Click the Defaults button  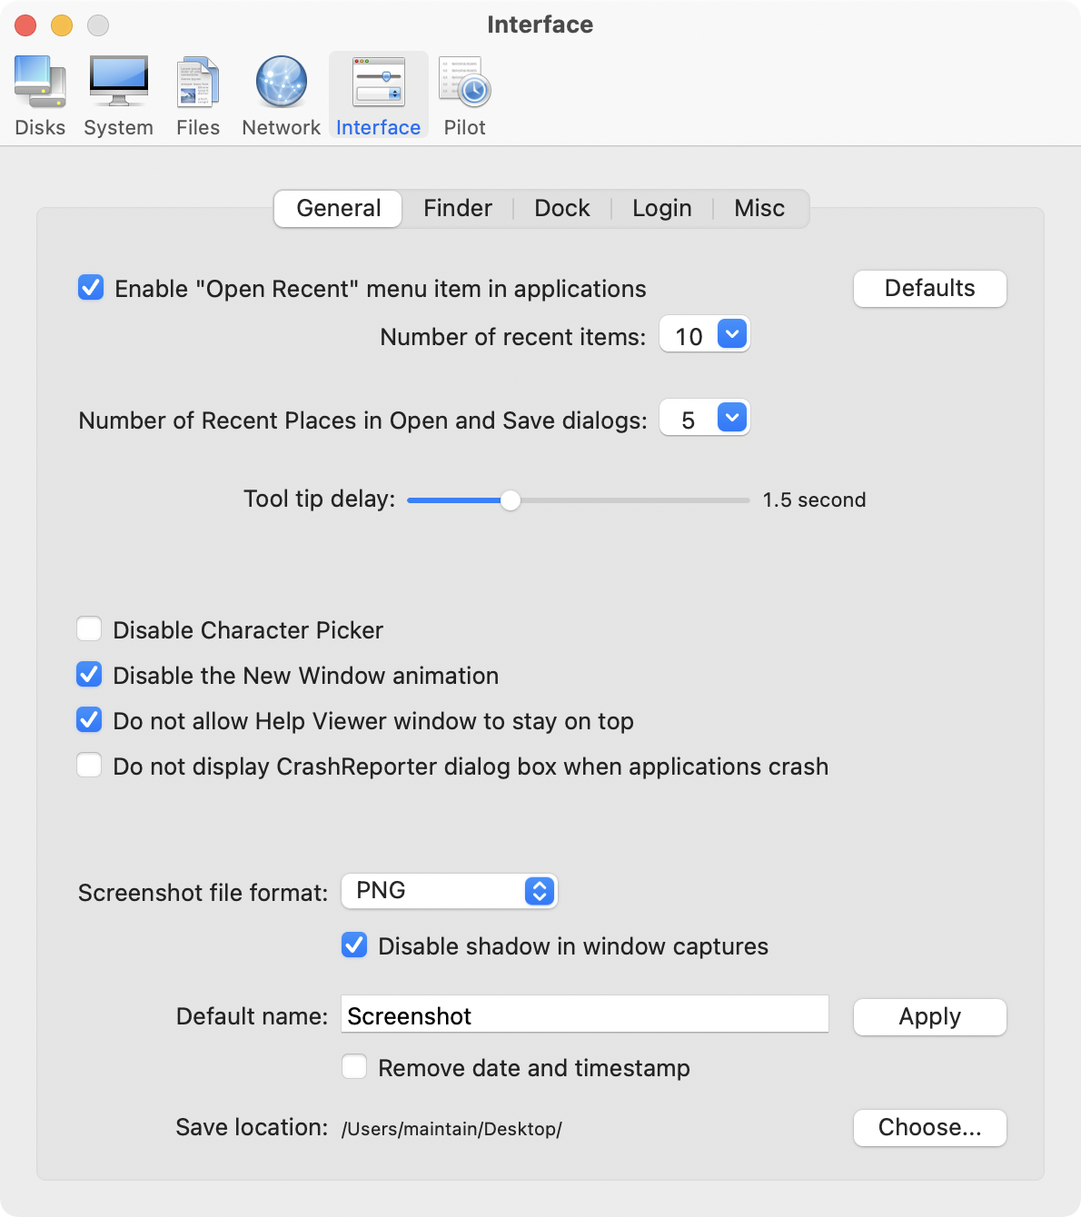click(929, 289)
